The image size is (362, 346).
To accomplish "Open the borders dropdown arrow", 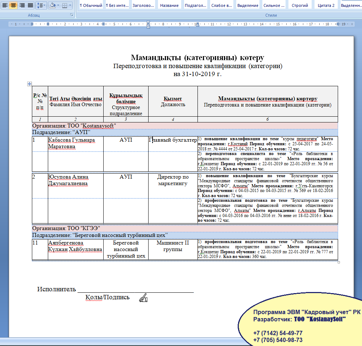I will tap(70, 5).
